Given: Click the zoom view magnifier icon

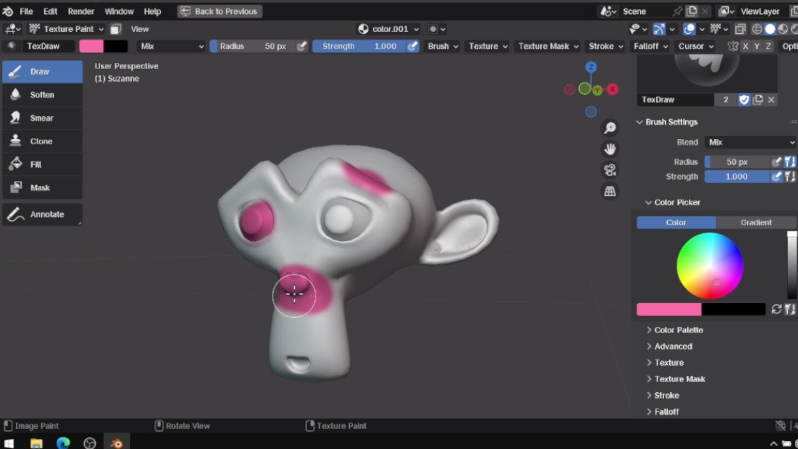Looking at the screenshot, I should pos(610,128).
